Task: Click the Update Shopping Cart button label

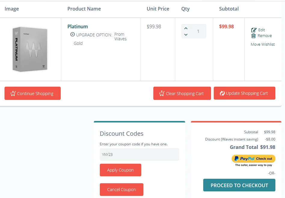Action: (x=247, y=93)
